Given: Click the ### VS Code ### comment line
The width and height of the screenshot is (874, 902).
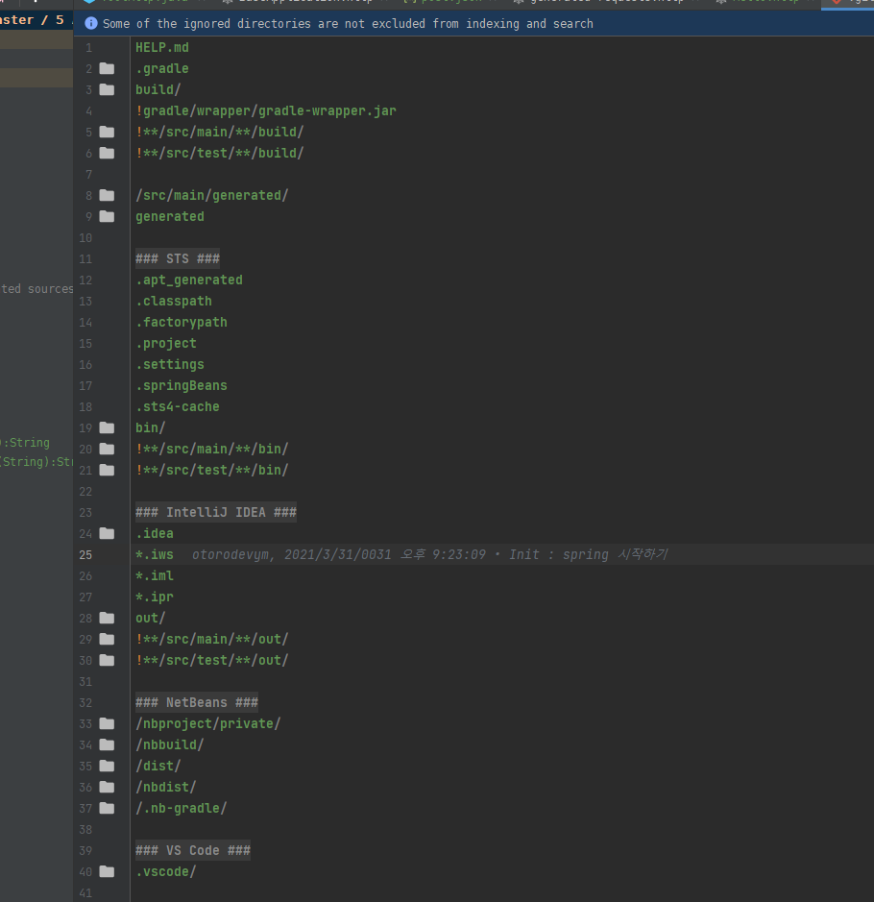Looking at the screenshot, I should click(193, 851).
